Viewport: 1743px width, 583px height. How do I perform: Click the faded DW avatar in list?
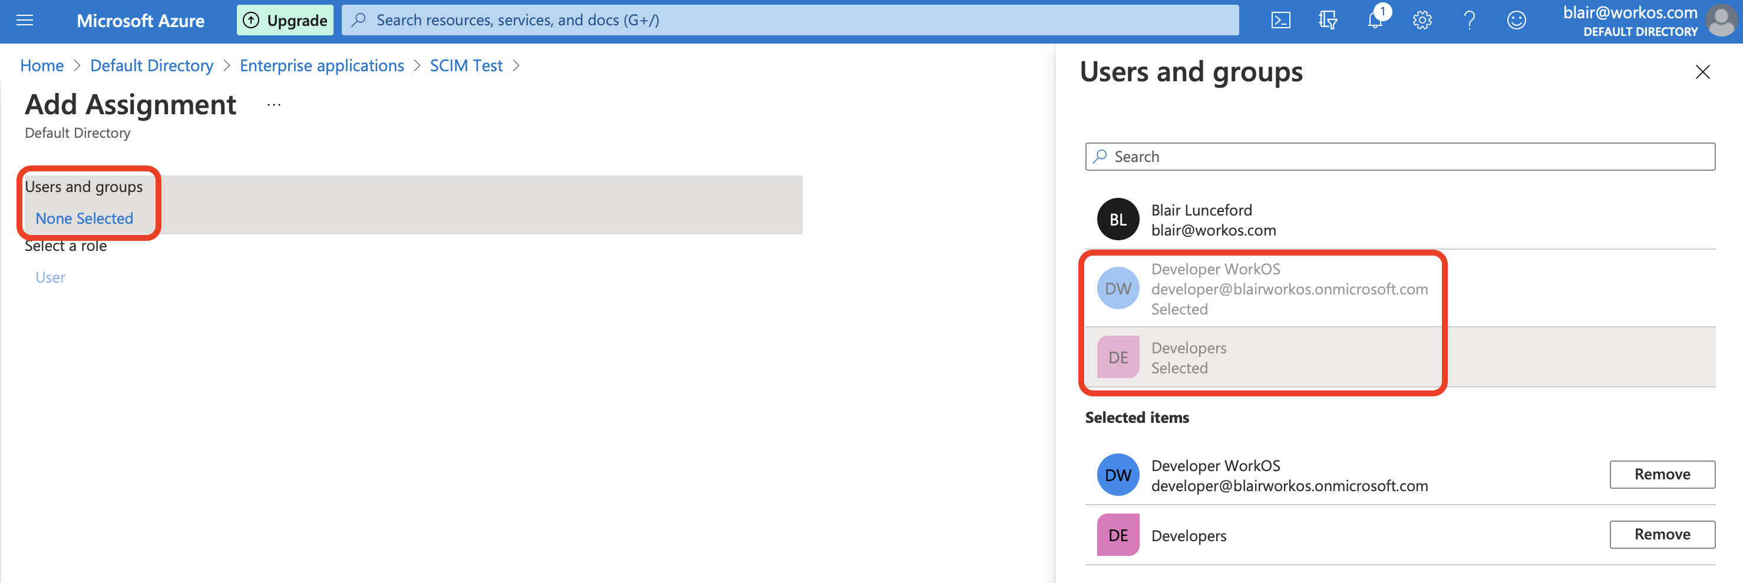(1118, 288)
